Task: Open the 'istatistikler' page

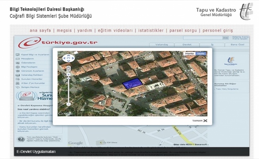Action: pyautogui.click(x=152, y=30)
